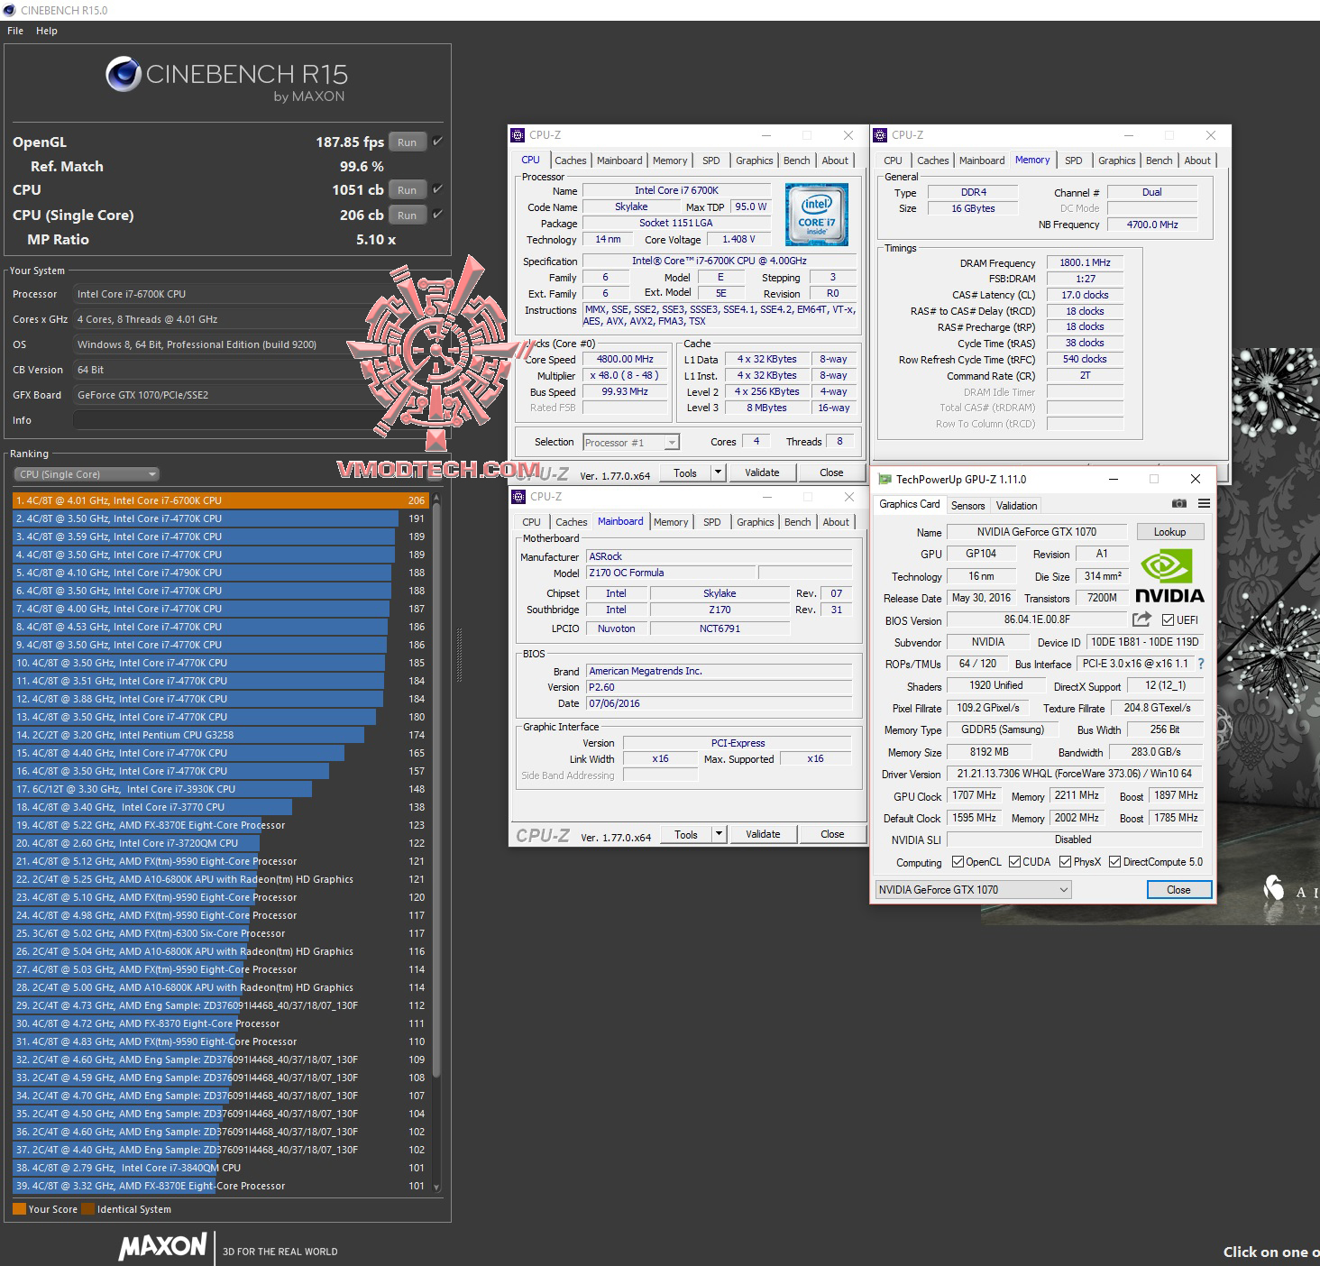
Task: Switch to Graphics tab in CPU-Z mainboard window
Action: [x=755, y=522]
